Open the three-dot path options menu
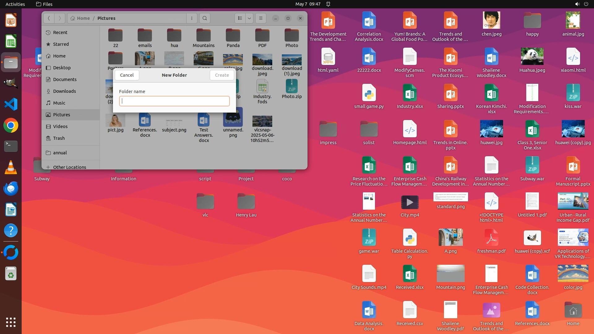594x334 pixels. click(192, 18)
